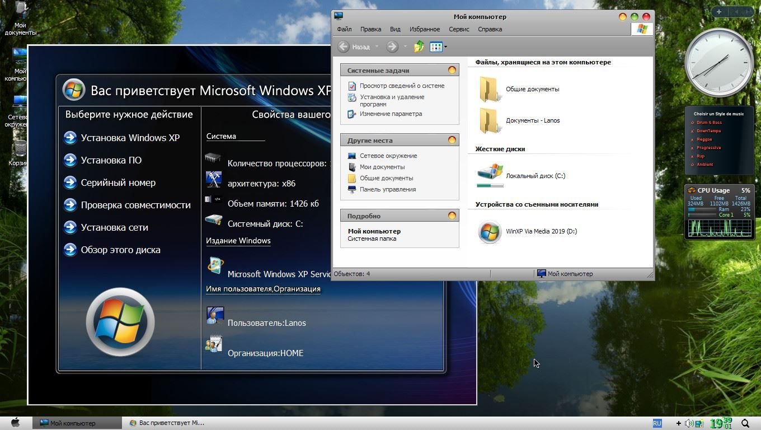Open the Избранное menu
The image size is (761, 430).
424,29
